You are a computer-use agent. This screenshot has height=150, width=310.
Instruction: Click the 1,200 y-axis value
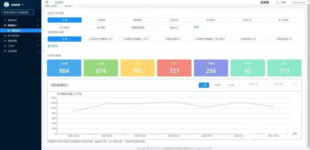point(53,103)
